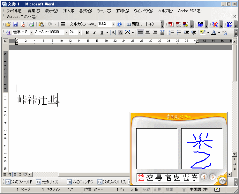This screenshot has height=194, width=239.
Task: Open the 罫線 (Table) menu
Action: pos(122,11)
